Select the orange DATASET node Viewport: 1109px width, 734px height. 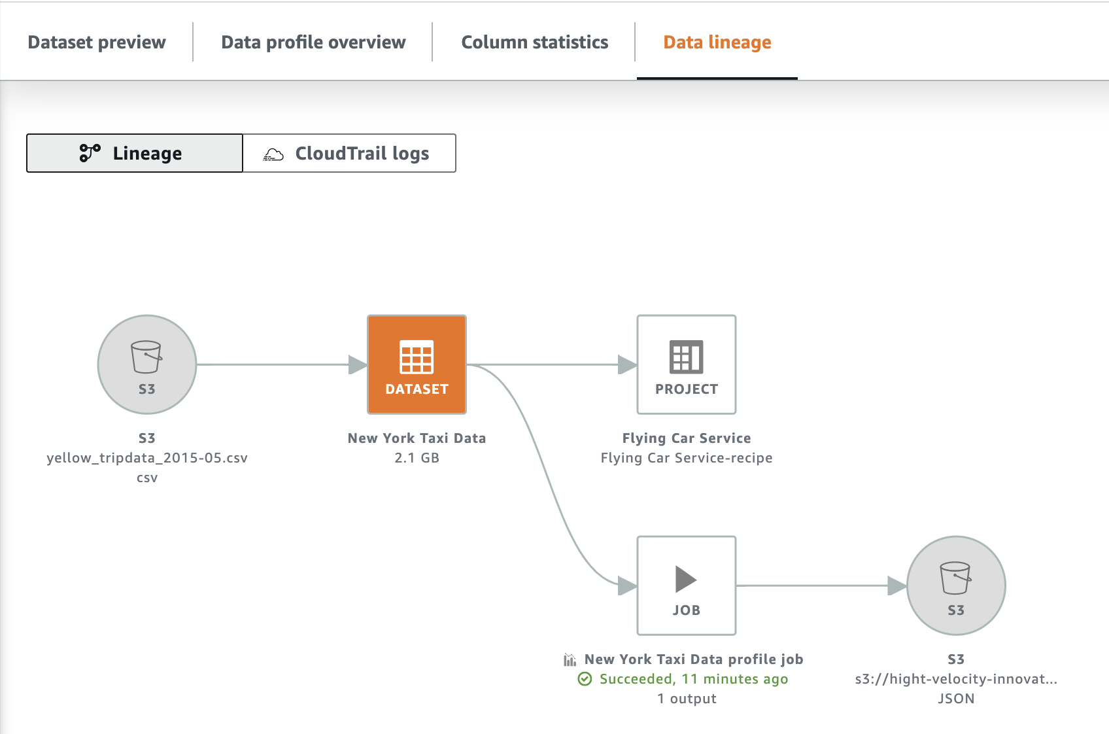417,364
